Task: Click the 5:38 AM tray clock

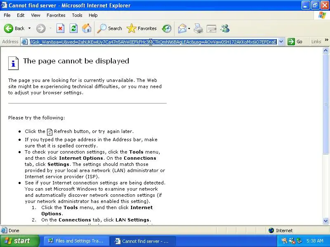Action: point(315,241)
